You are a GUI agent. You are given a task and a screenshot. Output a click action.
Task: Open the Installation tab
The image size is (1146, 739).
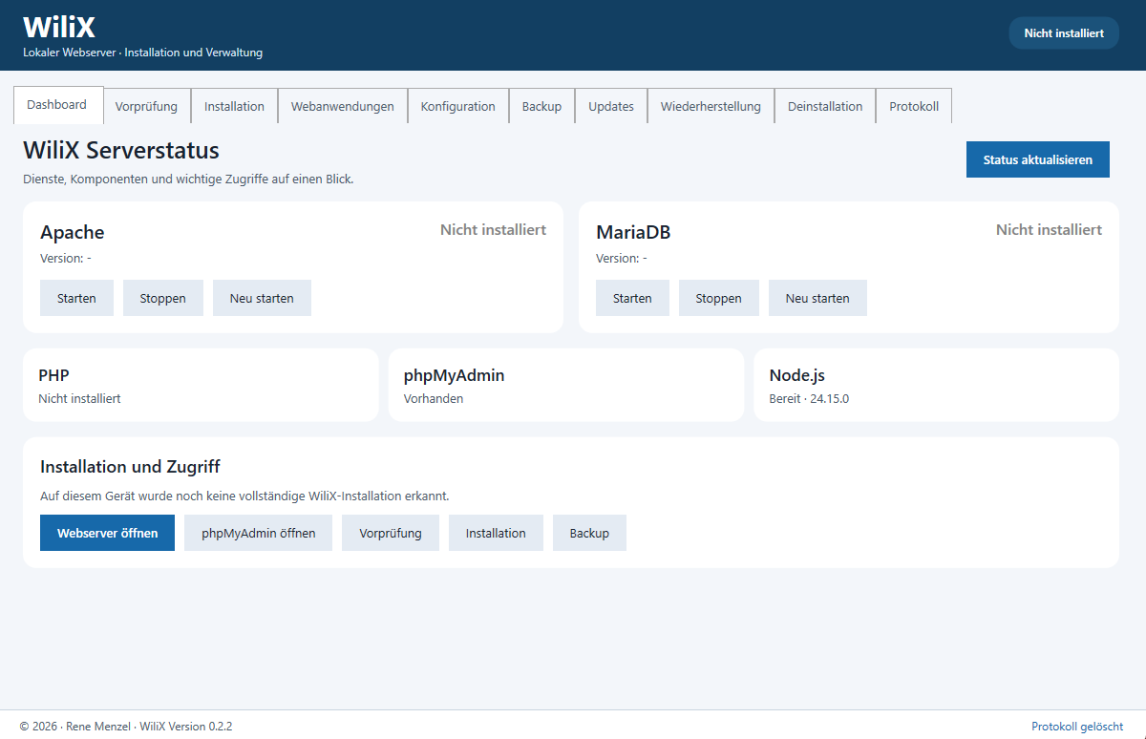click(234, 106)
